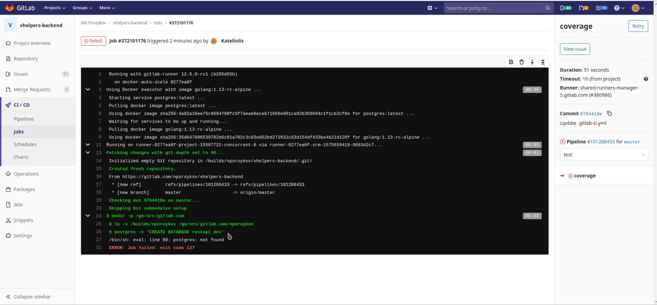657x305 pixels.
Task: Open the GitLab logo home link
Action: tap(20, 8)
